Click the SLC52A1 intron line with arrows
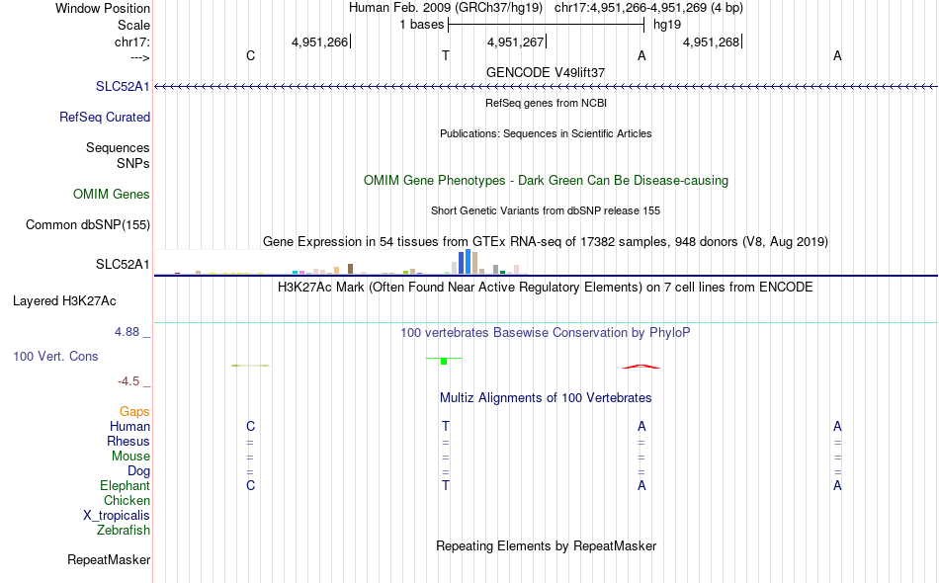Screen dimensions: 939x583 [546, 87]
